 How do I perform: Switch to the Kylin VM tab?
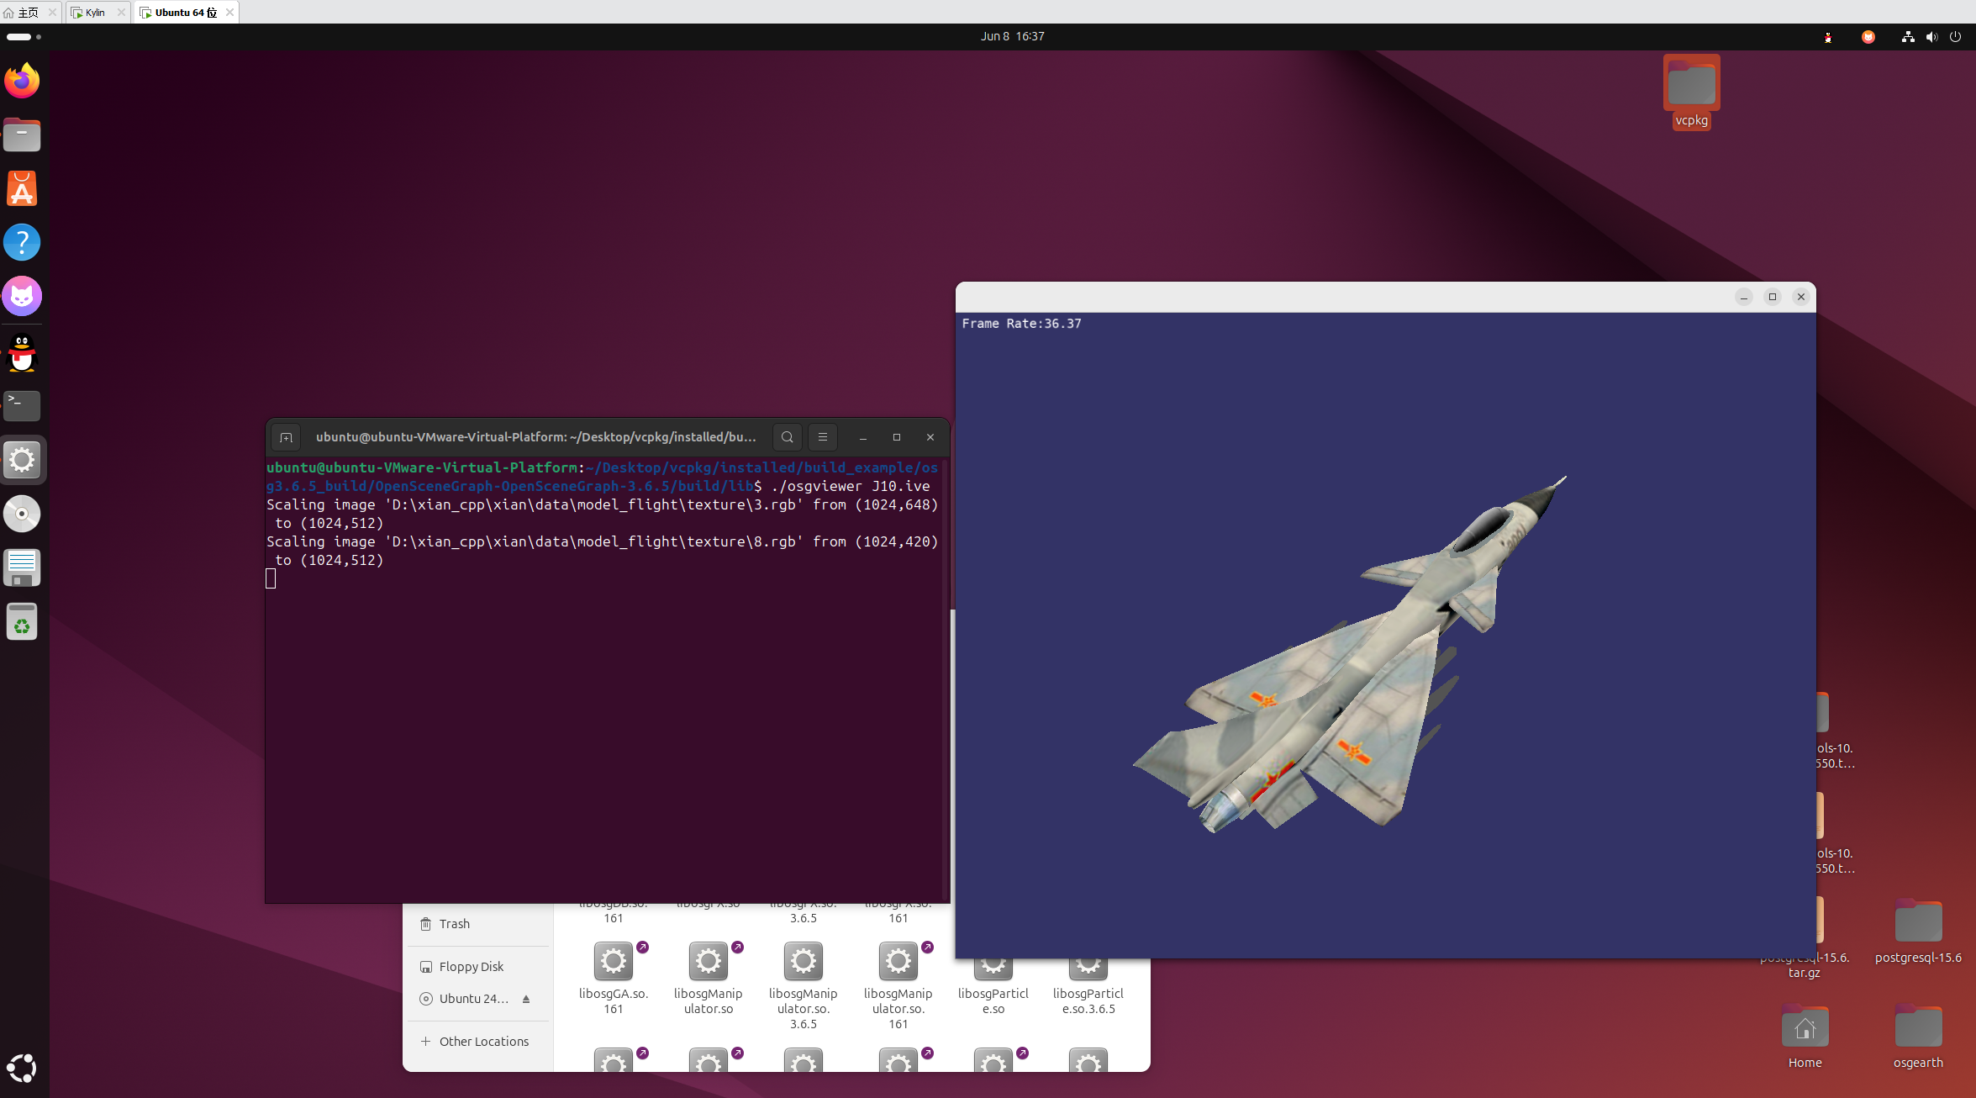pos(95,13)
